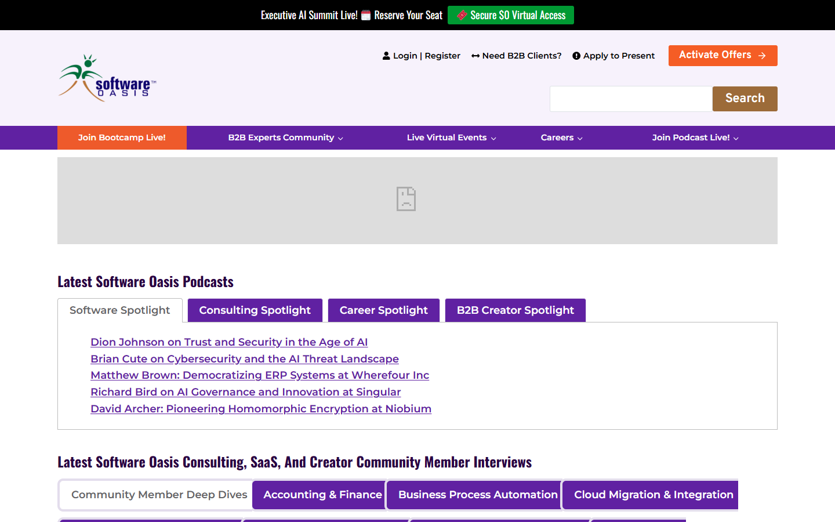The width and height of the screenshot is (835, 522).
Task: Click the broken image placeholder banner
Action: pos(418,201)
